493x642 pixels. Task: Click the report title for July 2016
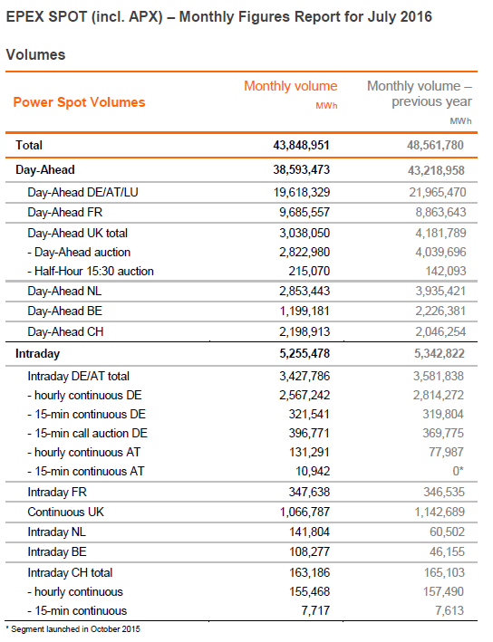point(218,17)
